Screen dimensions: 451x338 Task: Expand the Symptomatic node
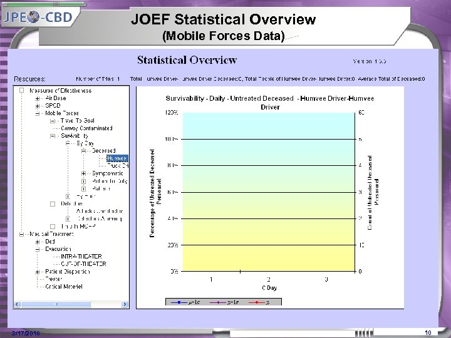(x=83, y=173)
